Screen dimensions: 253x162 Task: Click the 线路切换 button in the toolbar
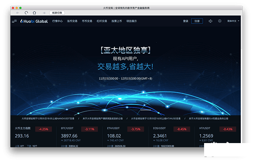57,13
